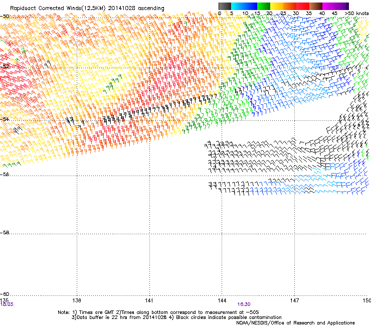371x326 pixels.
Task: Click the -56 latitude axis label
Action: (5, 175)
